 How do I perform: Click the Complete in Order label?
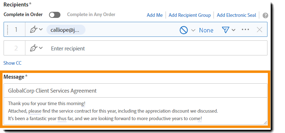[x=23, y=15]
